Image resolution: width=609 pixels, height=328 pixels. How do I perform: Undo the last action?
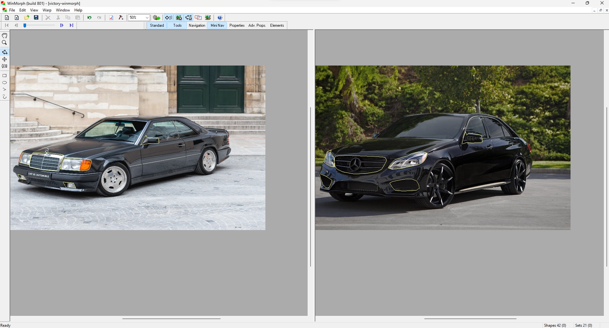pyautogui.click(x=89, y=17)
